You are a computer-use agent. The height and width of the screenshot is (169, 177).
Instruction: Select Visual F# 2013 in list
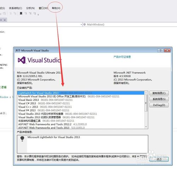coord(81,110)
